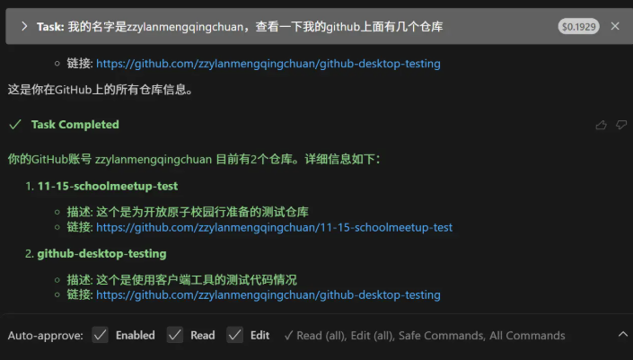Close the task with the X icon
This screenshot has height=360, width=633.
pyautogui.click(x=615, y=26)
